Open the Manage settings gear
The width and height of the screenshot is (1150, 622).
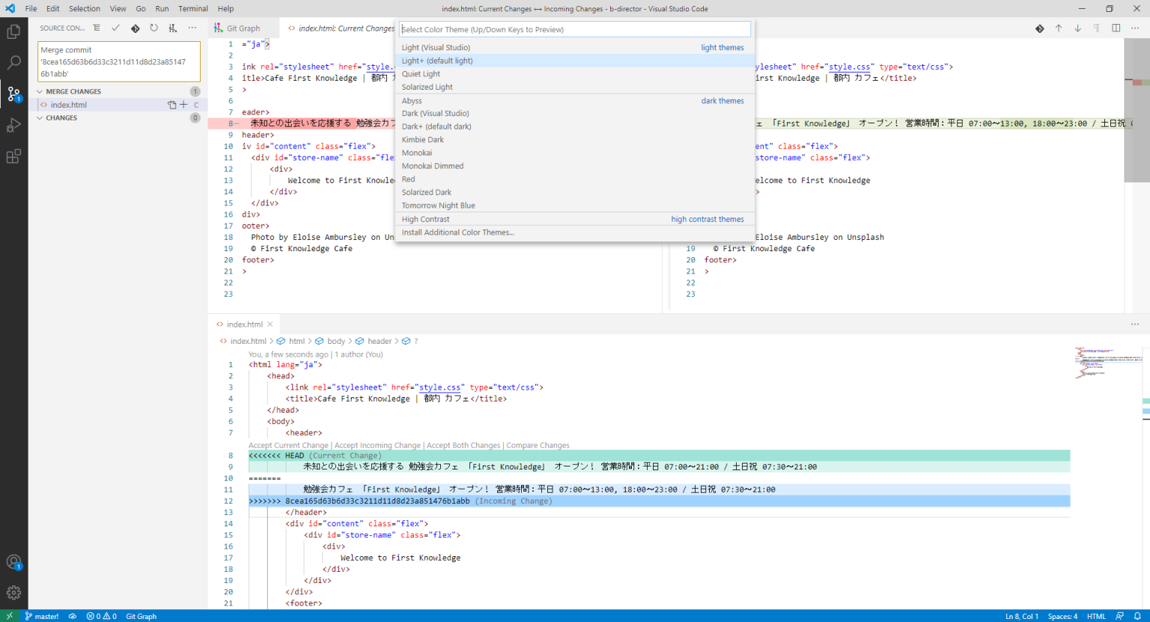tap(13, 592)
